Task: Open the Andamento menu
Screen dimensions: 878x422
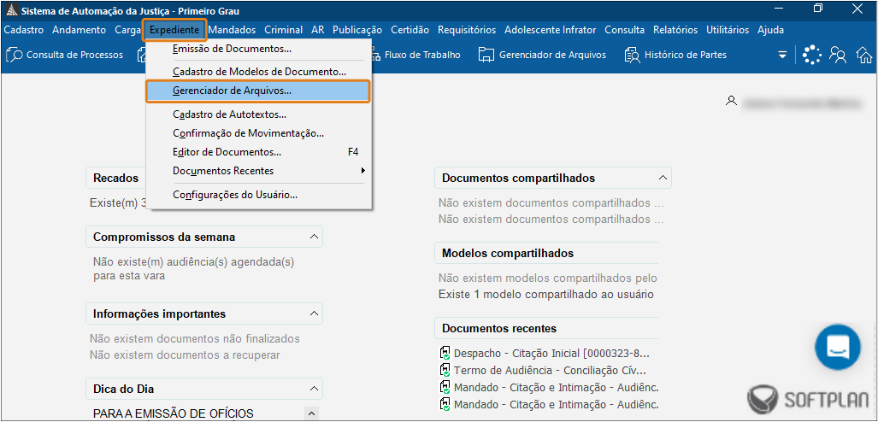Action: point(79,30)
